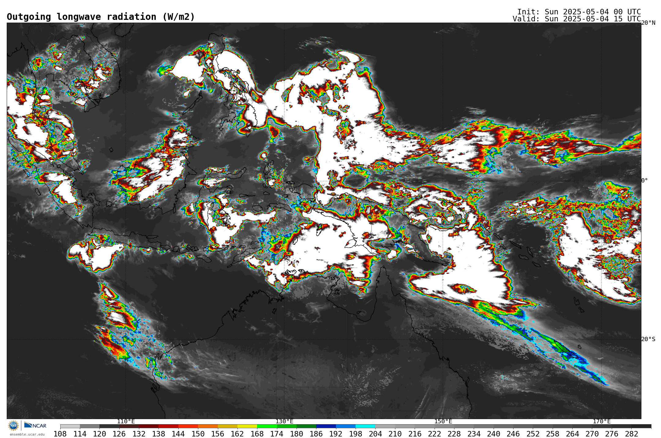Click the 180 colorbar tick value

(x=297, y=434)
